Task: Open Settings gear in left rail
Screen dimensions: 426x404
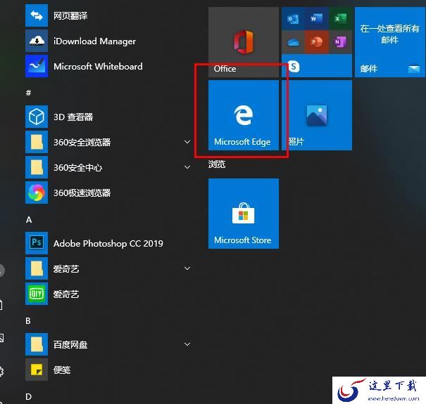Action: pos(1,372)
